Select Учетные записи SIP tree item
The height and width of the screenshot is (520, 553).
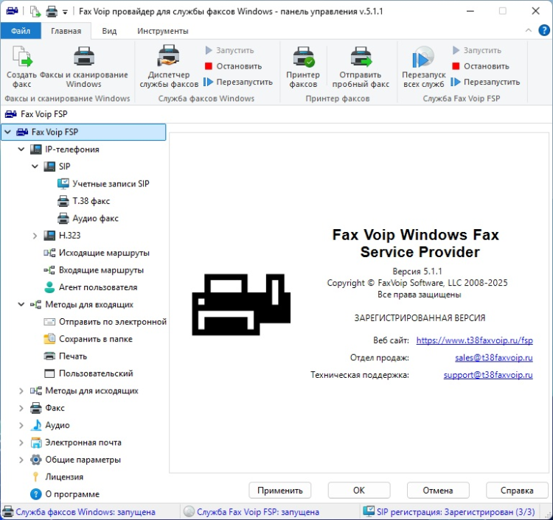click(x=111, y=183)
